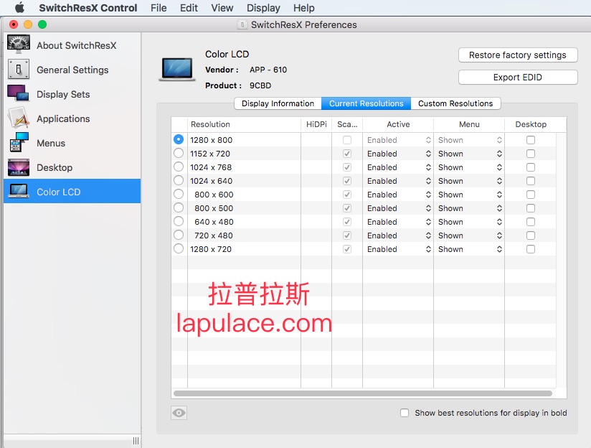Open Display Sets in the sidebar
The image size is (591, 448).
(72, 94)
